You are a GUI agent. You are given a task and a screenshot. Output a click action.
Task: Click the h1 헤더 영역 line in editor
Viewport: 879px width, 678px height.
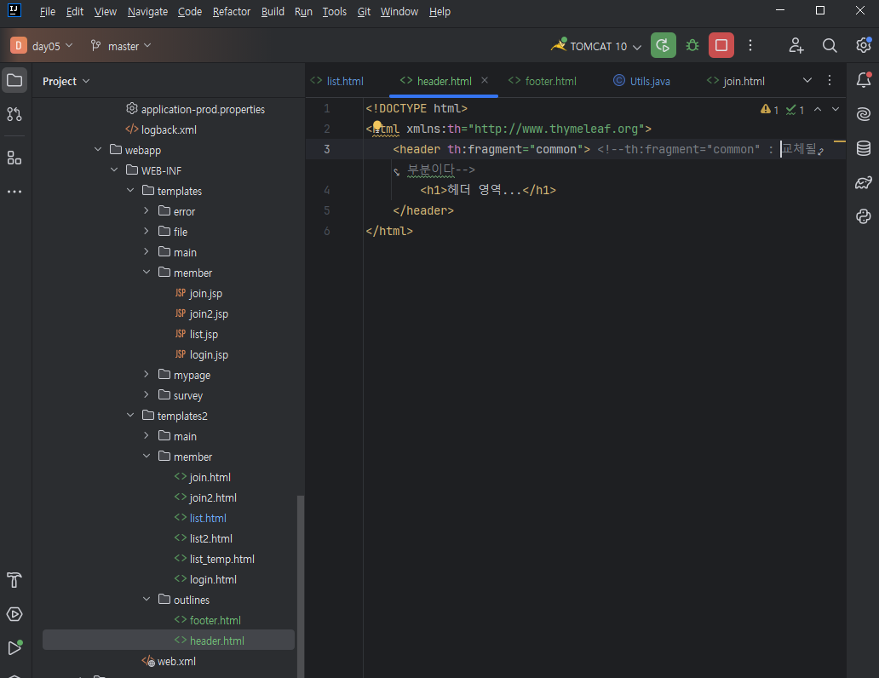pyautogui.click(x=488, y=190)
